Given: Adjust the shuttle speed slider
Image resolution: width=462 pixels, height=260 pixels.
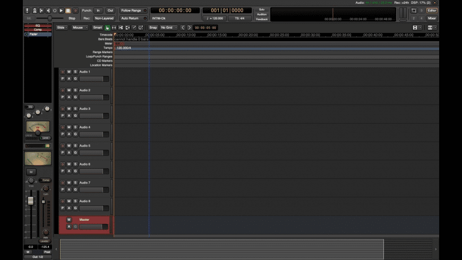Looking at the screenshot, I should tap(50, 18).
